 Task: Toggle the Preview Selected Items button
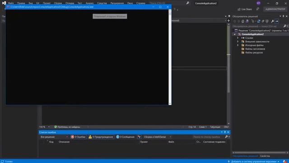click(x=277, y=21)
